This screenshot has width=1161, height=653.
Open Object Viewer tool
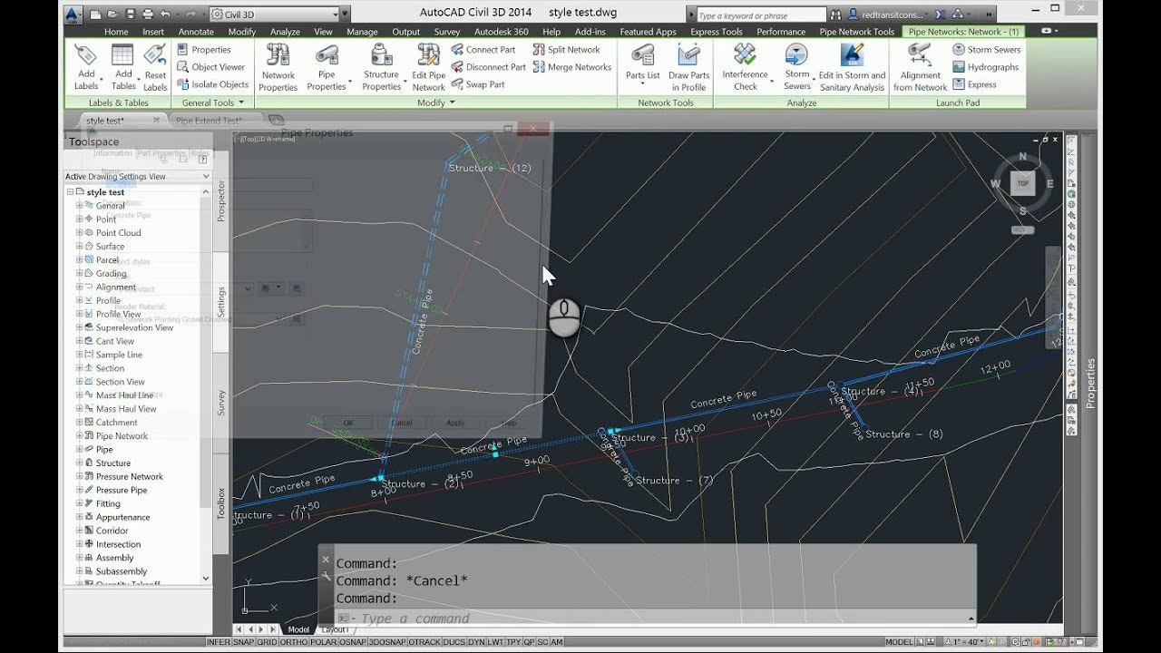[211, 67]
